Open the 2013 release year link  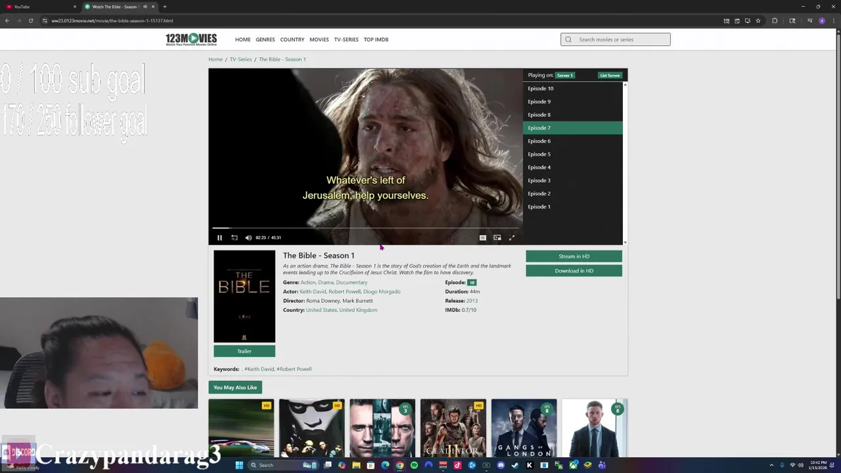pyautogui.click(x=472, y=301)
